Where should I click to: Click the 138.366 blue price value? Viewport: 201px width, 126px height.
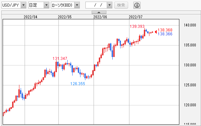click(165, 34)
